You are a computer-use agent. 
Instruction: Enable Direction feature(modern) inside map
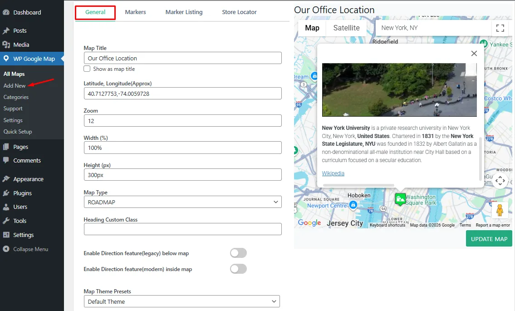tap(239, 269)
